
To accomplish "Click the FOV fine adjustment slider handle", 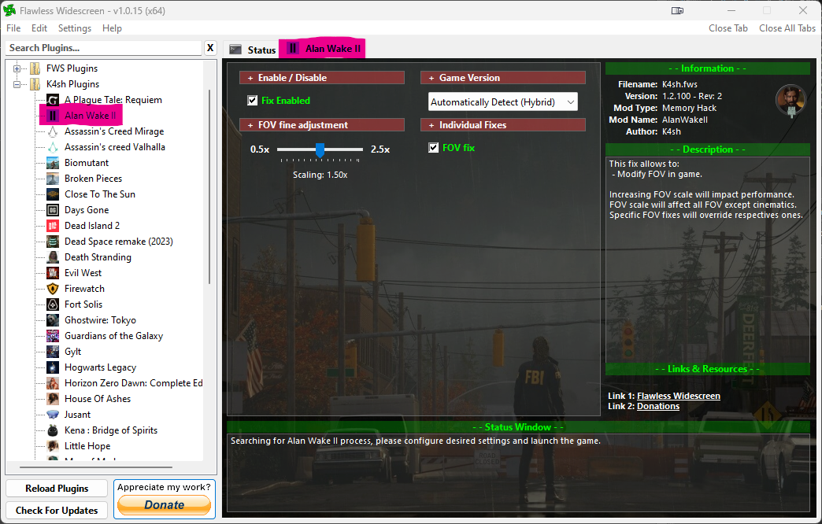I will [x=320, y=149].
